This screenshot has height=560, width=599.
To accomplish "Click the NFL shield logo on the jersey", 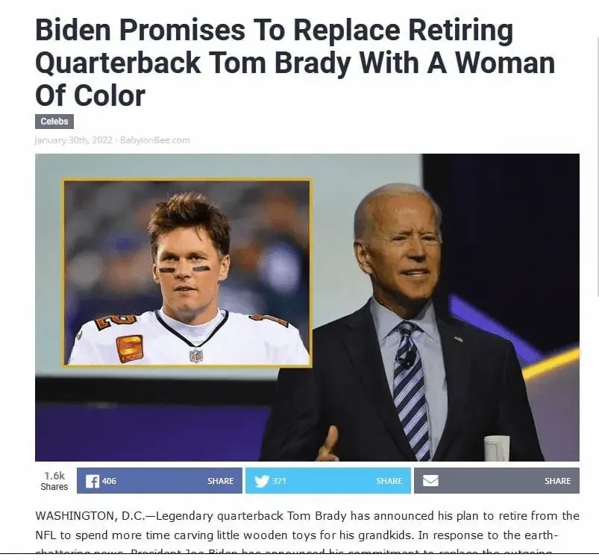I will tap(196, 356).
